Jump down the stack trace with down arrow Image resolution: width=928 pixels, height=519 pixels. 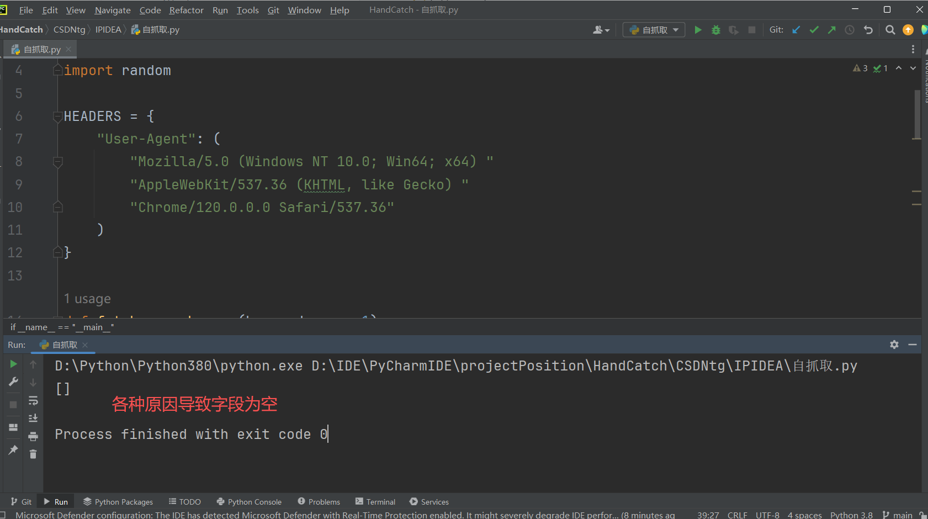click(33, 382)
